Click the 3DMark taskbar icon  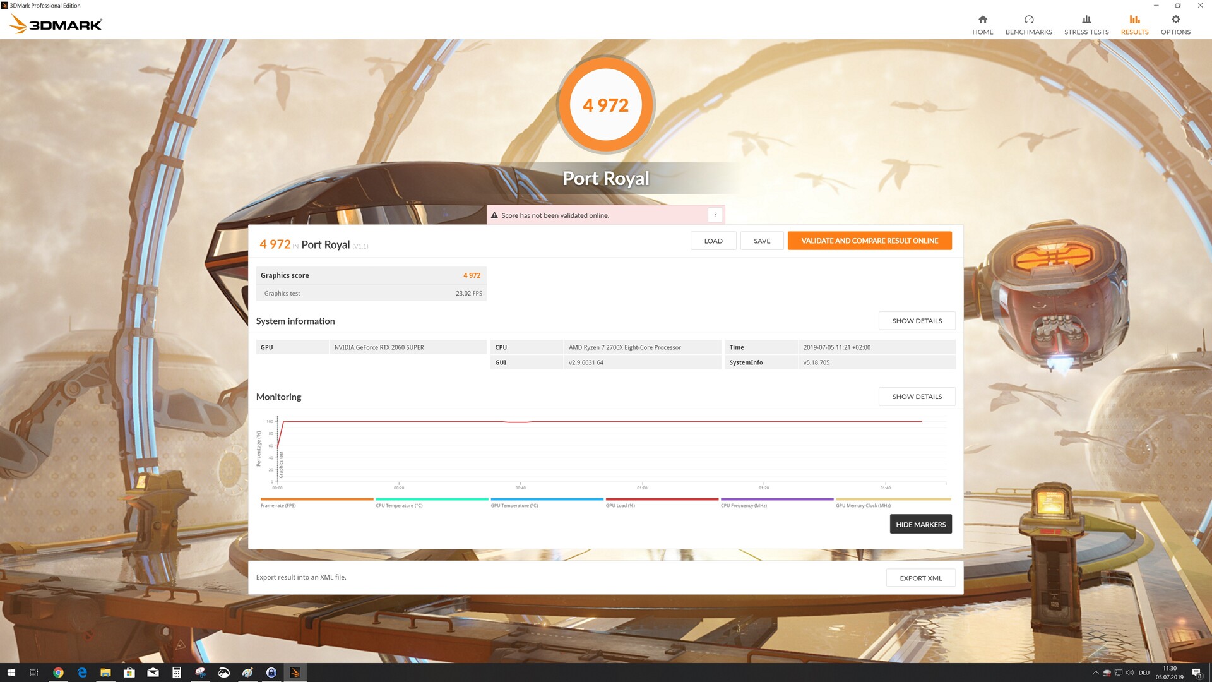tap(295, 673)
